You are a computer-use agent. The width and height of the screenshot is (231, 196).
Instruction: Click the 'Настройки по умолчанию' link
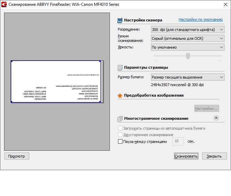(x=200, y=19)
